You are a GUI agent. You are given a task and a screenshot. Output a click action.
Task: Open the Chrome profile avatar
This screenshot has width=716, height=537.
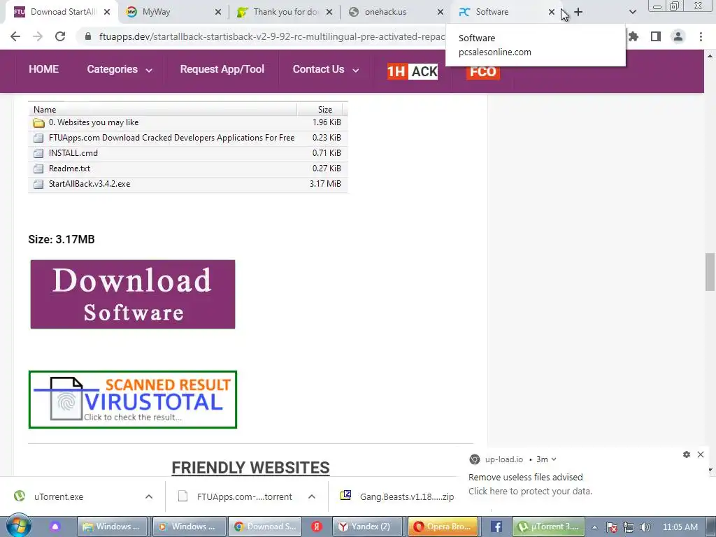[x=678, y=36]
